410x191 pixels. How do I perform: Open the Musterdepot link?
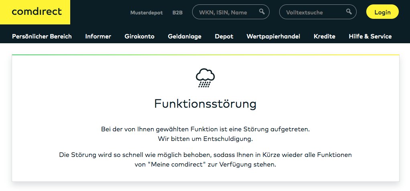pyautogui.click(x=146, y=12)
